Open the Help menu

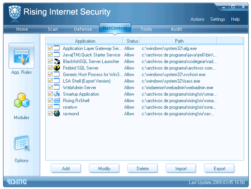[235, 19]
